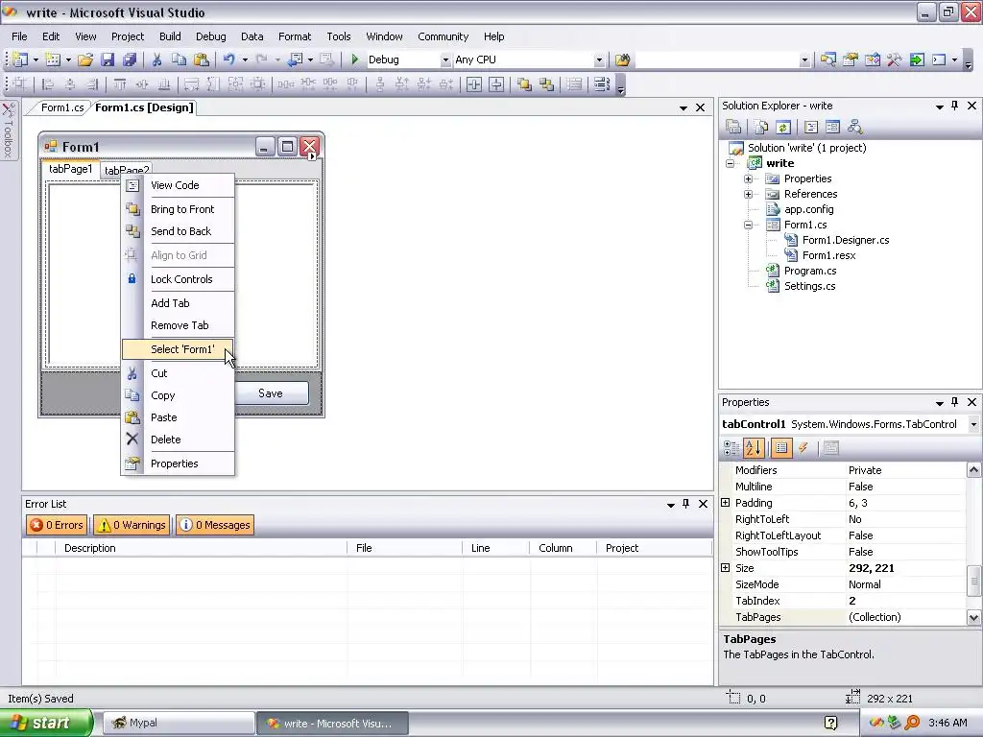Click Properties icon in Solution Explorer toolbar
The image size is (983, 737).
[x=732, y=128]
